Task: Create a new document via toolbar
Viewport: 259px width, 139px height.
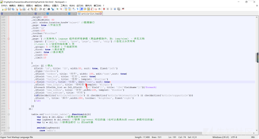Action: (2, 9)
